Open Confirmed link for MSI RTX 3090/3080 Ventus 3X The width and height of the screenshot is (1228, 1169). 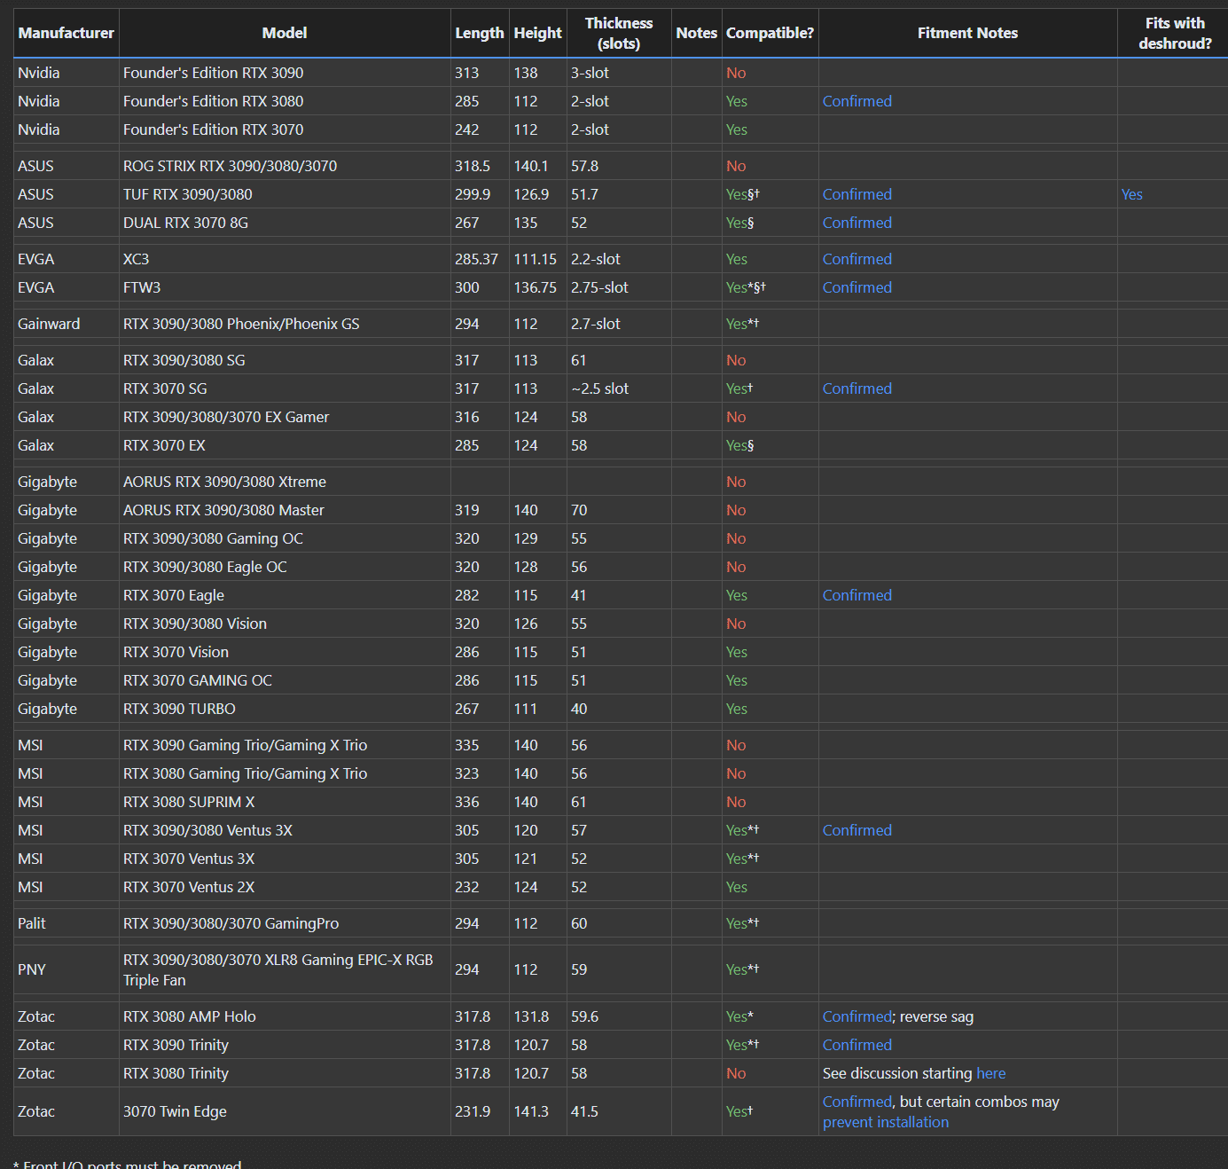(x=856, y=830)
